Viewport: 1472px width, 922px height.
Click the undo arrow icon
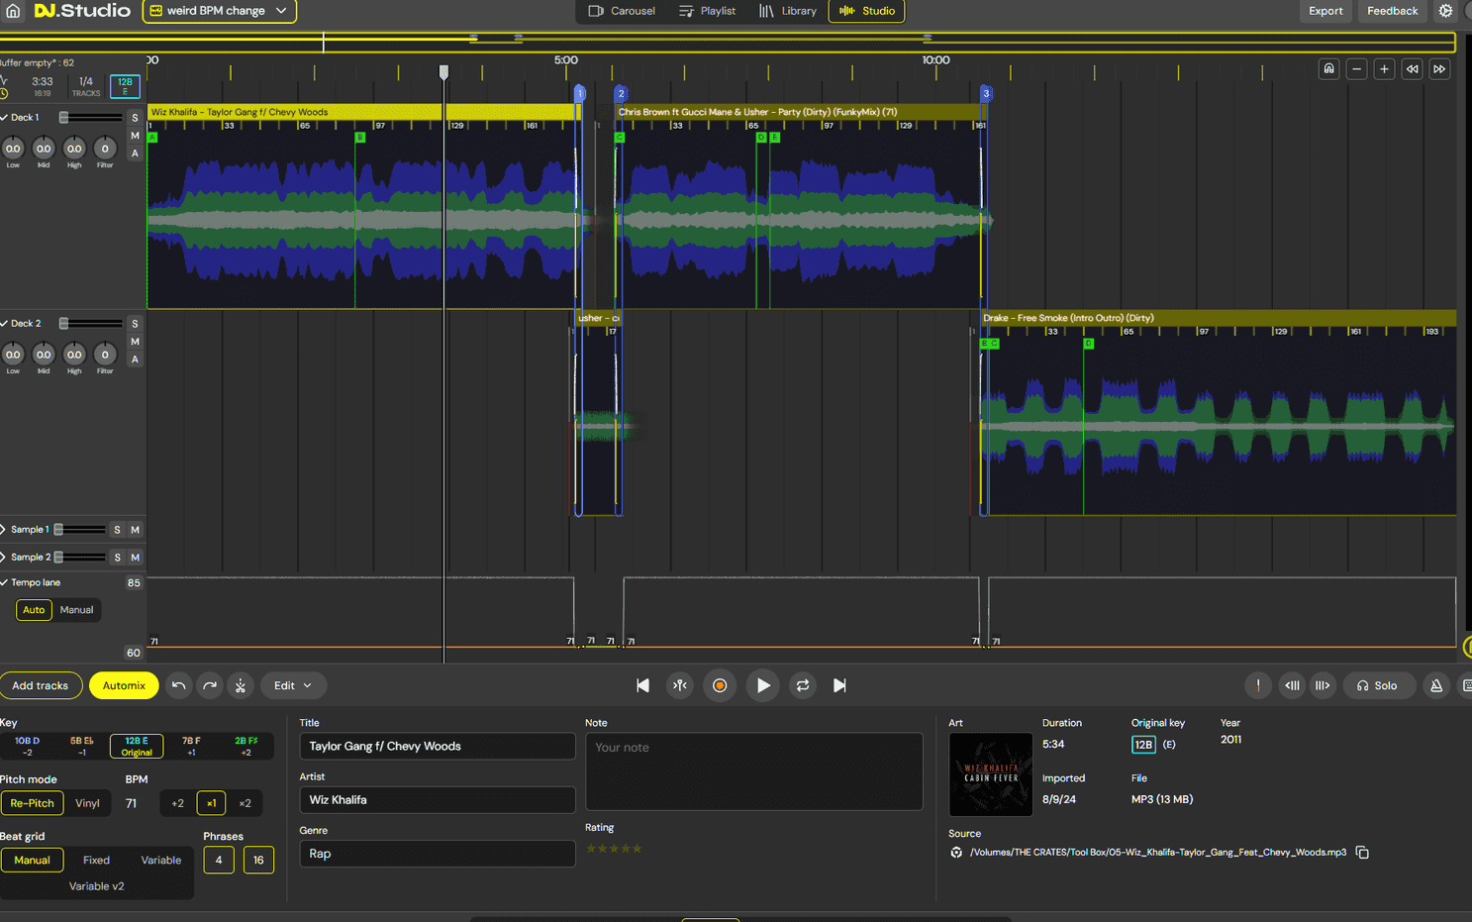point(178,685)
